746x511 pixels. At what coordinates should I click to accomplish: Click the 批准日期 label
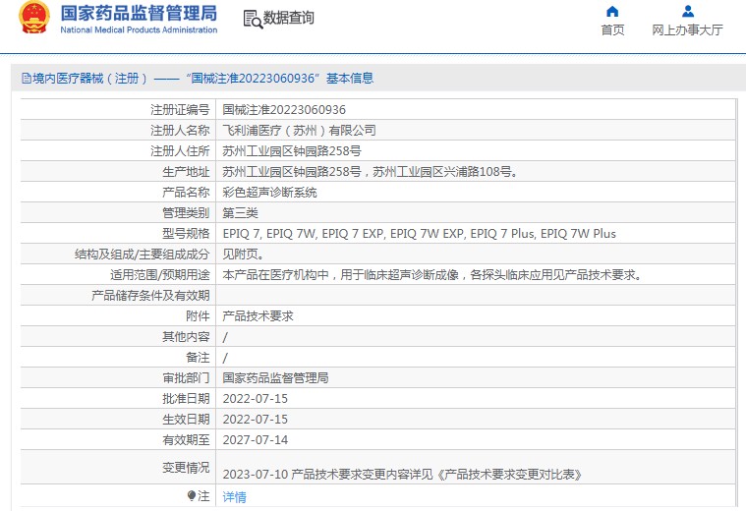[x=186, y=399]
